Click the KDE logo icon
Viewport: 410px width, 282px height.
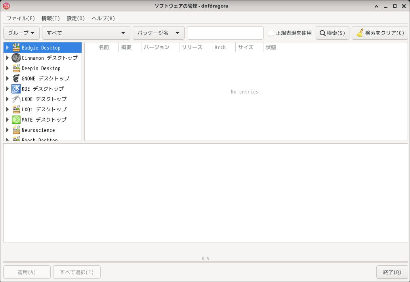click(16, 89)
